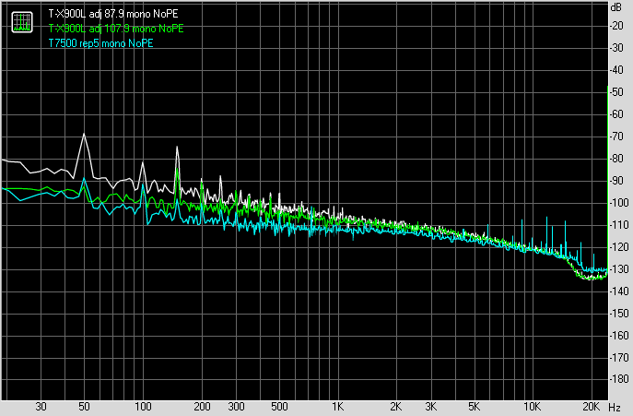Click the white trace's 150 Hz peak tip

[x=177, y=147]
